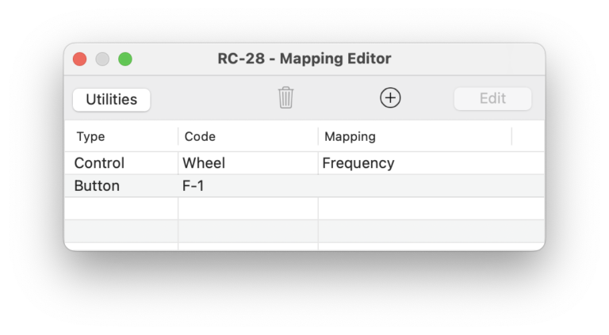This screenshot has height=335, width=609.
Task: Click the trash delete mapping icon
Action: [285, 97]
